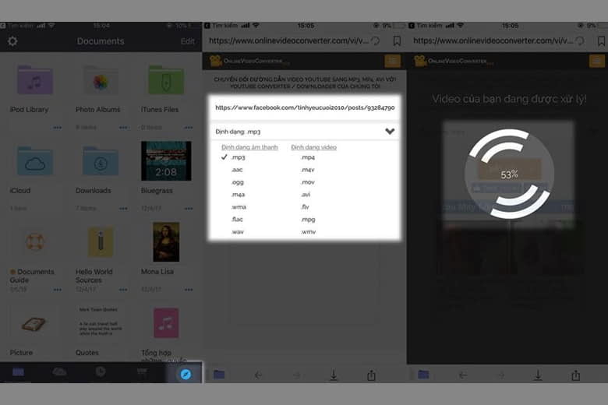Tap share icon in middle browser toolbar
This screenshot has height=405, width=608.
pos(371,375)
